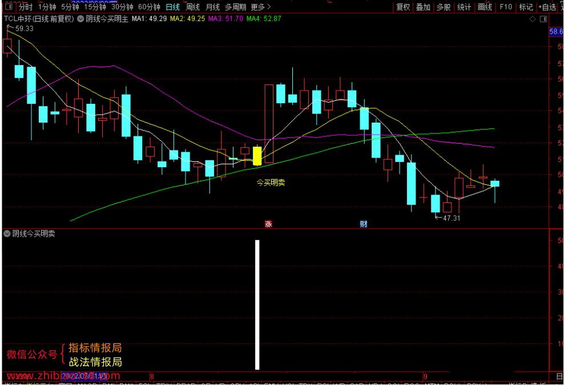Click the red 张 event marker
This screenshot has width=564, height=385.
click(x=268, y=224)
